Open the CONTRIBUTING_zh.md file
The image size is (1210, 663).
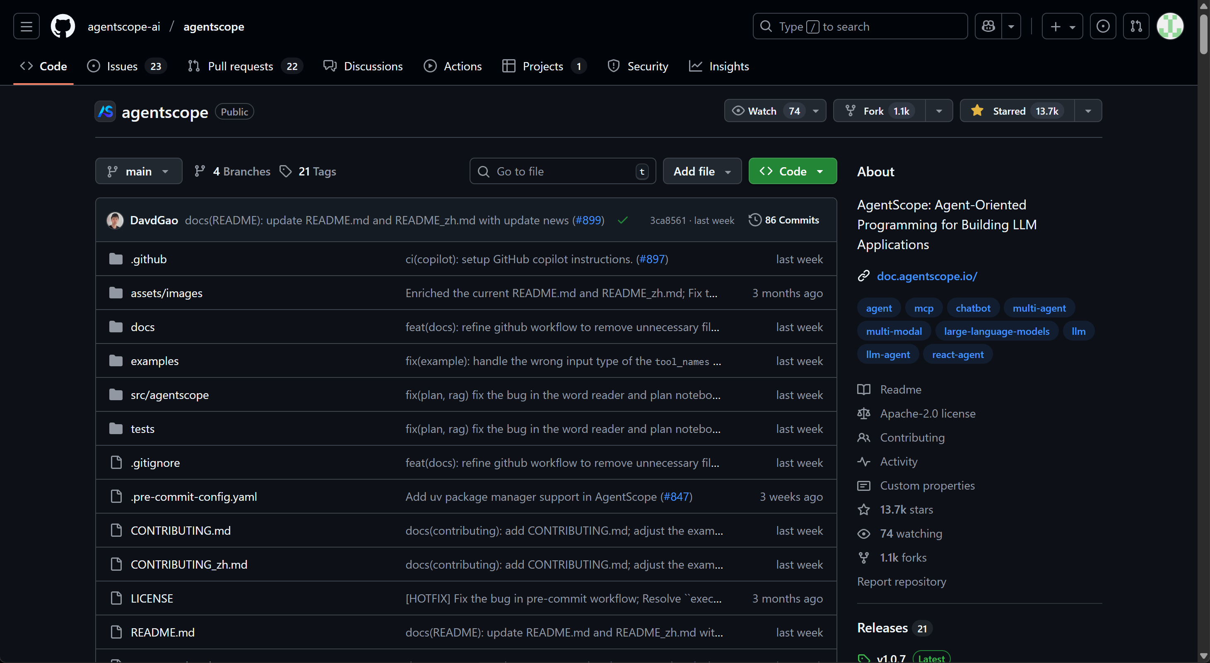(189, 565)
